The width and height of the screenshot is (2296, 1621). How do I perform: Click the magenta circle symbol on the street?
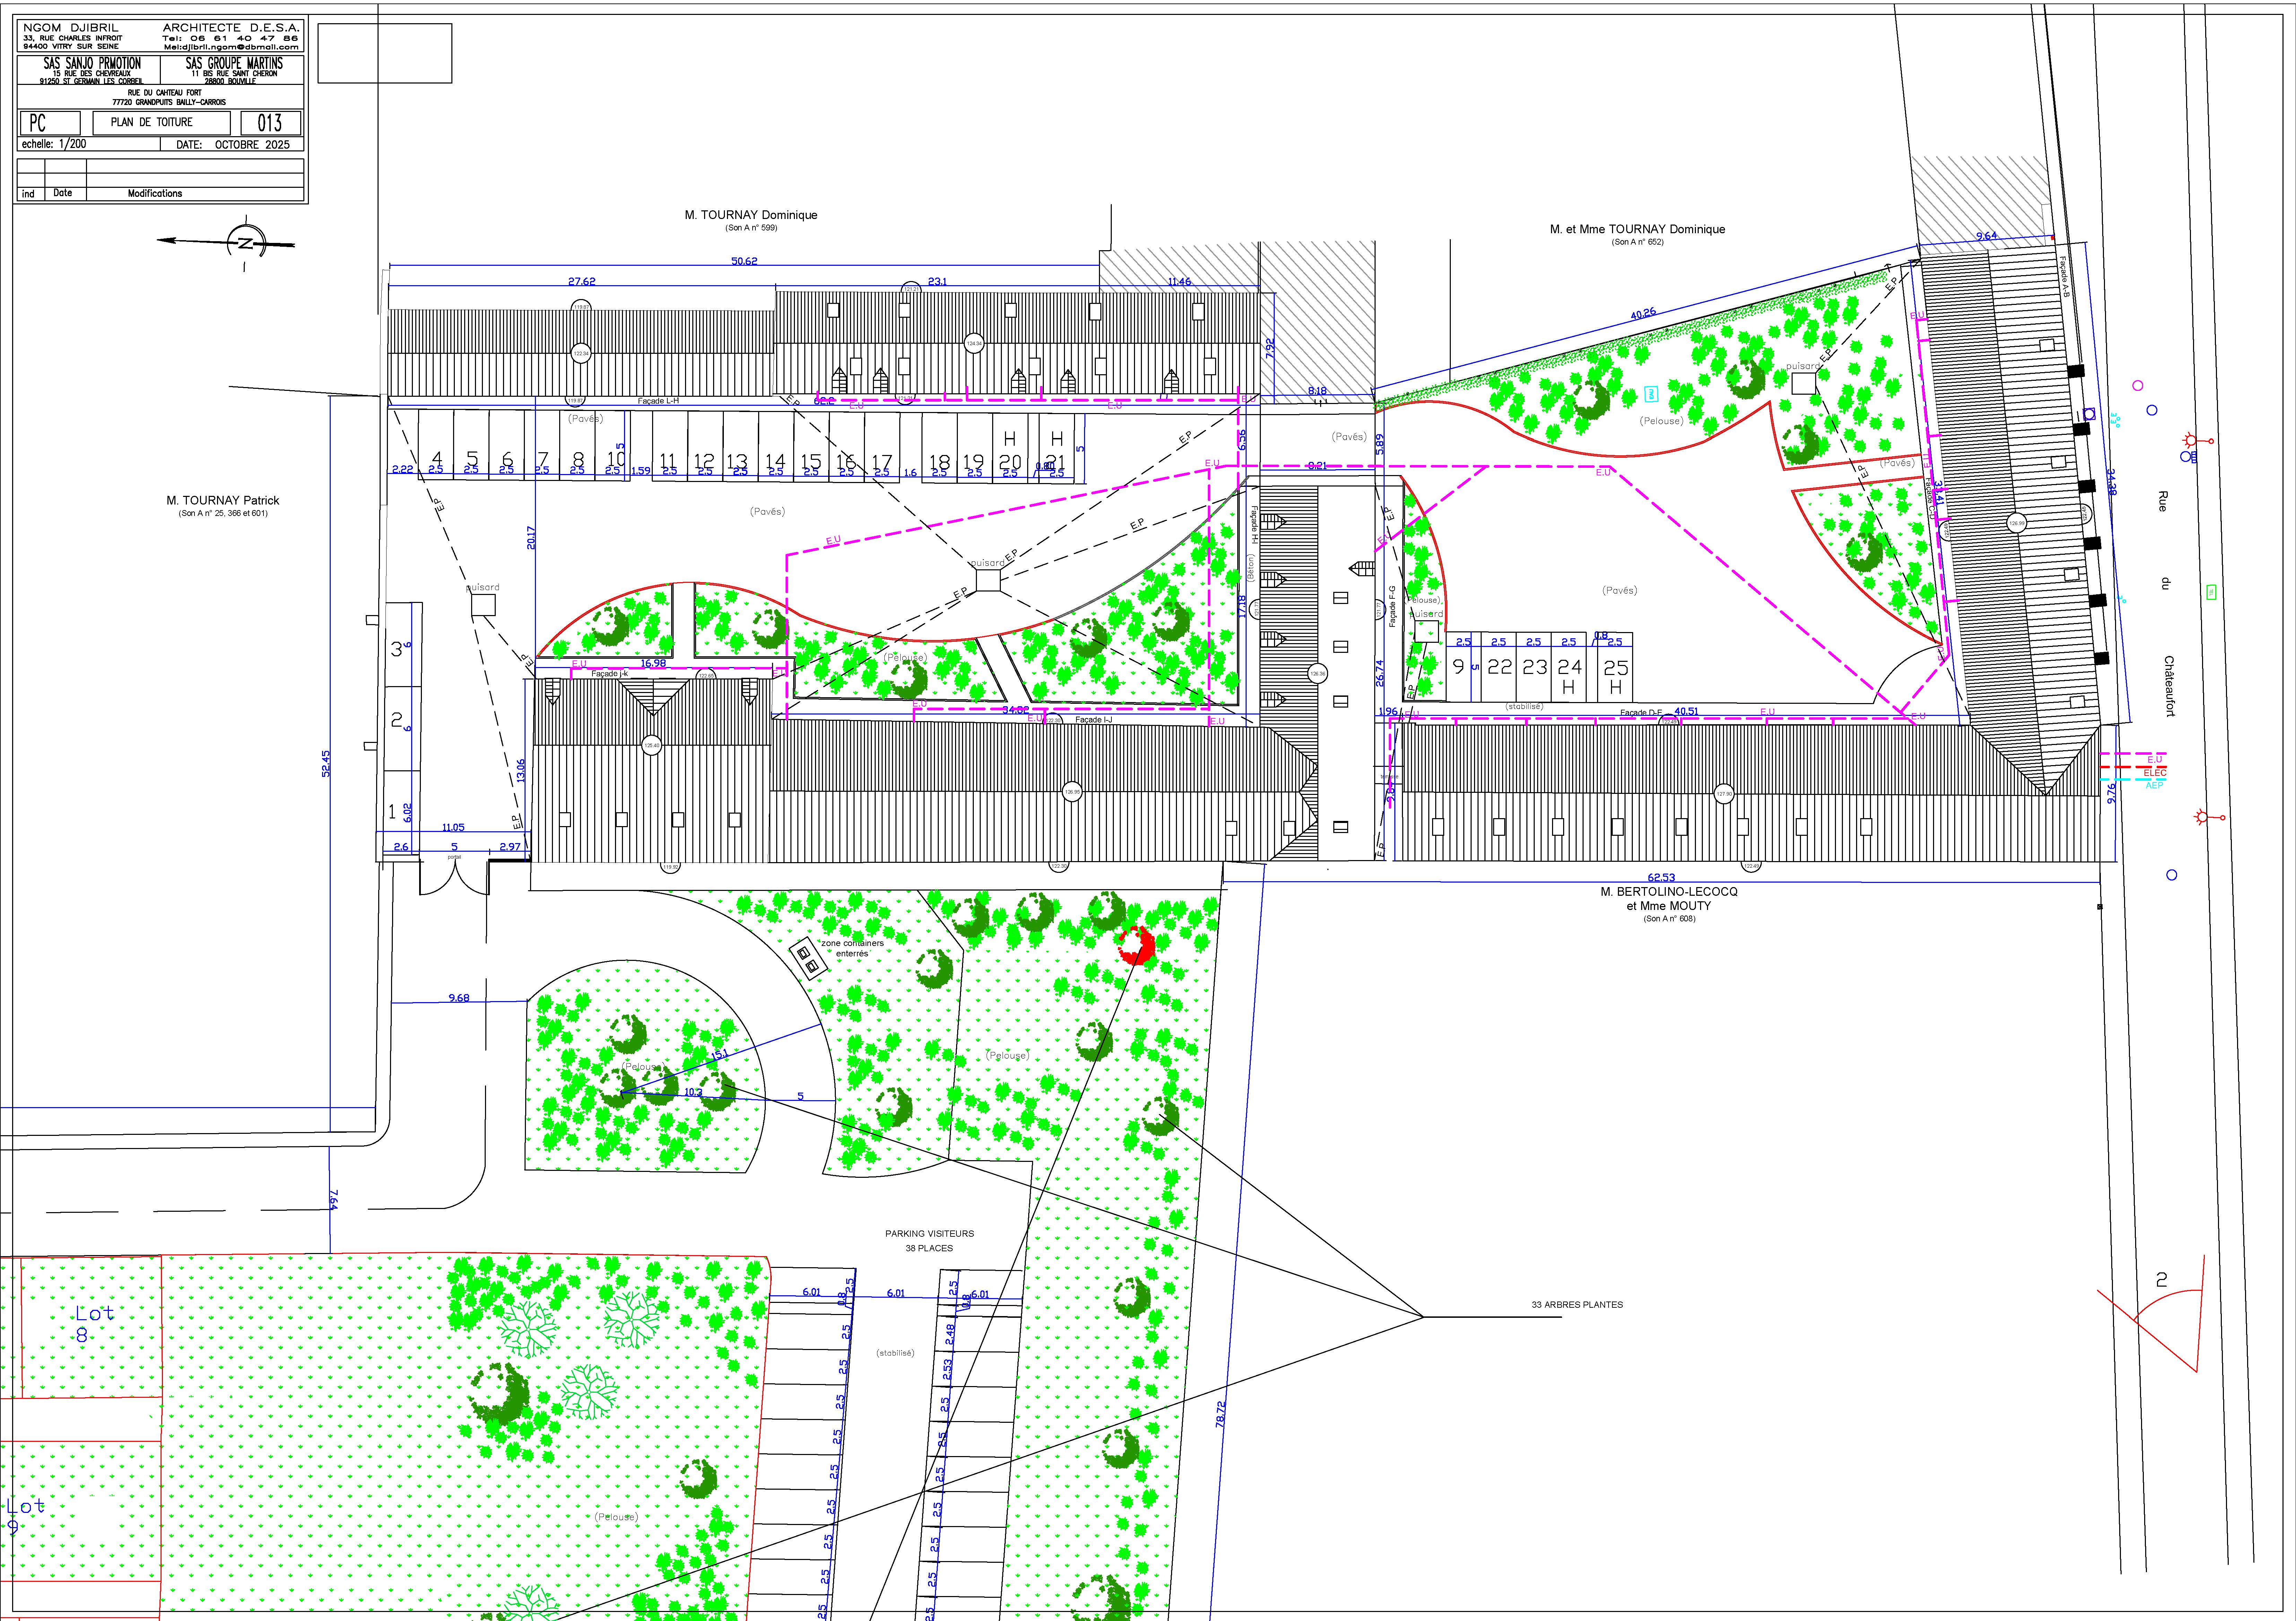pos(2138,386)
